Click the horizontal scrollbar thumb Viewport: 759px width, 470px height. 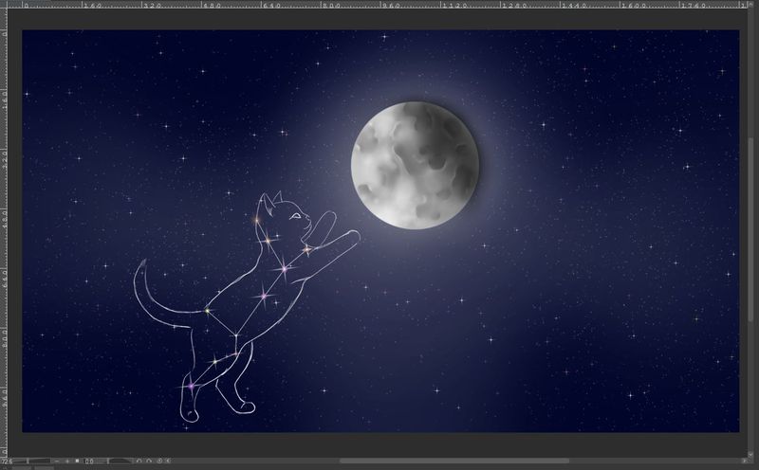point(455,461)
